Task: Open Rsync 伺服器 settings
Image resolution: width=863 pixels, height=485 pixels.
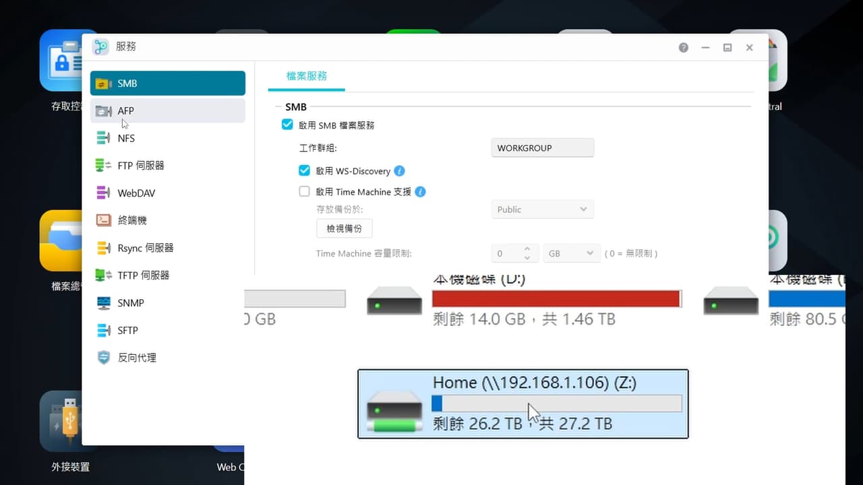Action: tap(167, 248)
